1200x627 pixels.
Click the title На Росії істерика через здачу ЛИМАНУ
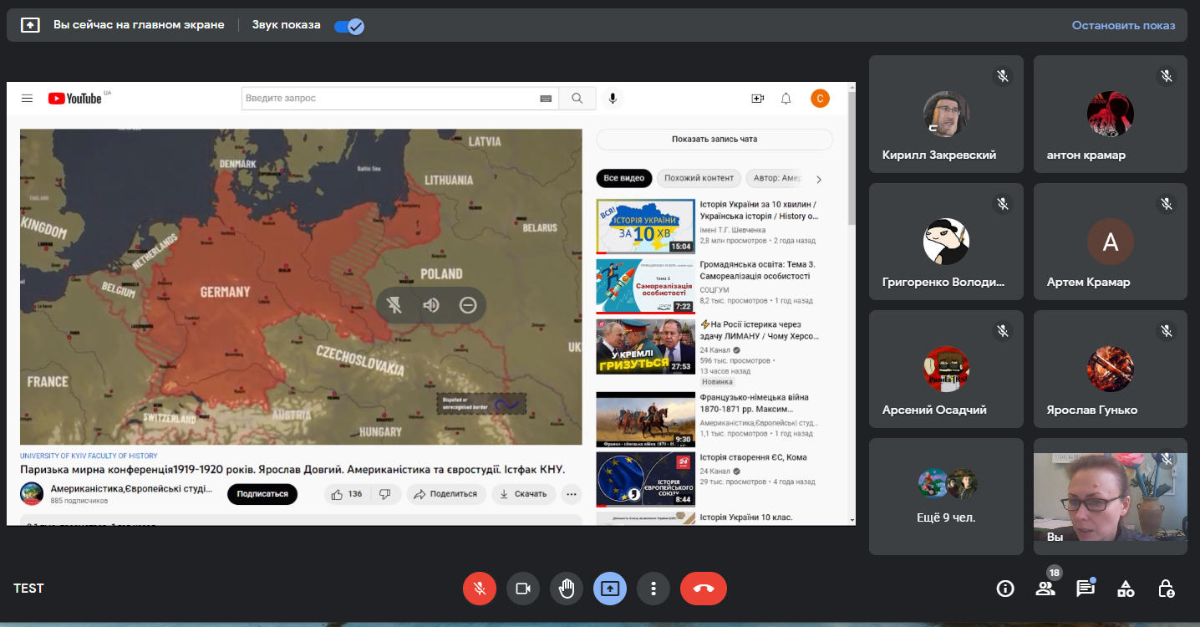pyautogui.click(x=760, y=330)
